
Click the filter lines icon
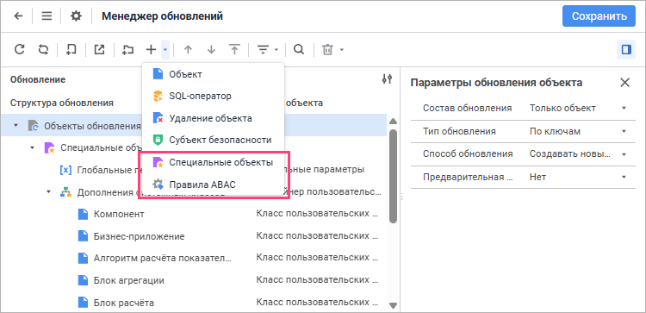263,50
